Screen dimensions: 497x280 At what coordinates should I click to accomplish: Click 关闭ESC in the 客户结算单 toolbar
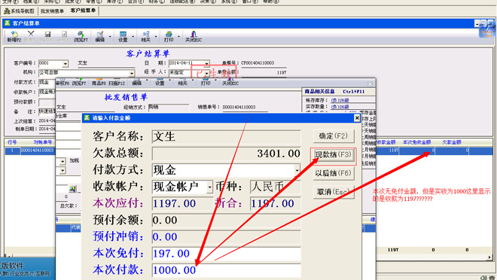tap(194, 37)
